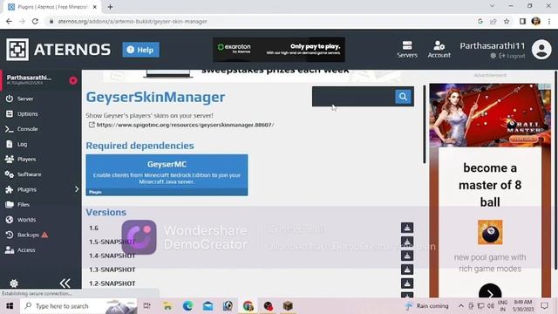Viewport: 558px width, 314px height.
Task: Collapse the sidebar with double chevron
Action: pyautogui.click(x=65, y=283)
